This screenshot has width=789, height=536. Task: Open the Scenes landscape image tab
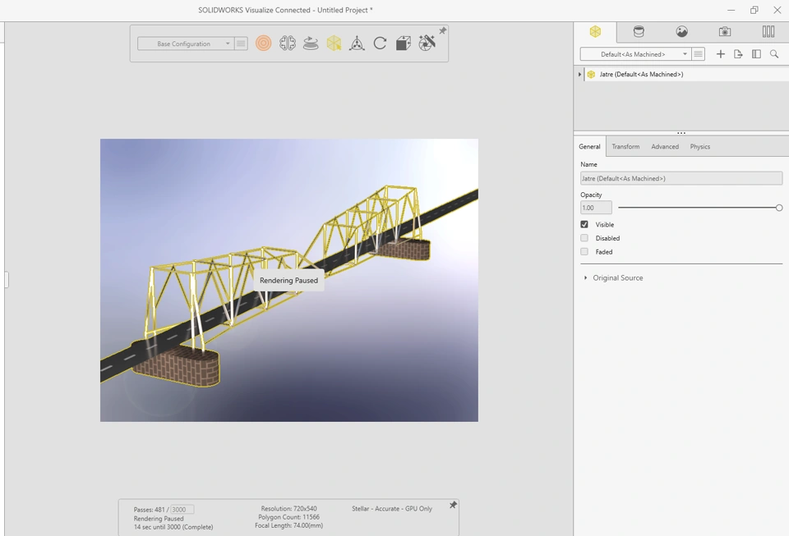click(x=682, y=32)
